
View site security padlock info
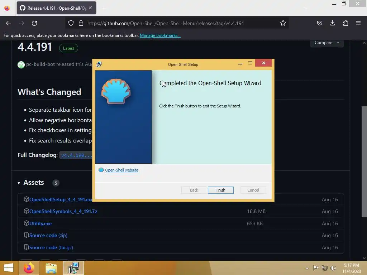click(x=81, y=23)
